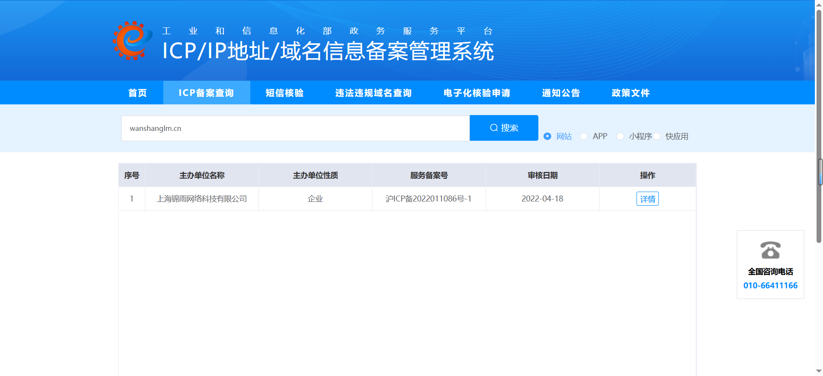
Task: Click the scrollbar down arrow
Action: [819, 371]
